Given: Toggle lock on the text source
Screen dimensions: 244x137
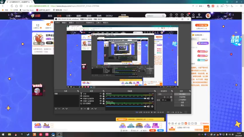Looking at the screenshot, I should tap(103, 94).
